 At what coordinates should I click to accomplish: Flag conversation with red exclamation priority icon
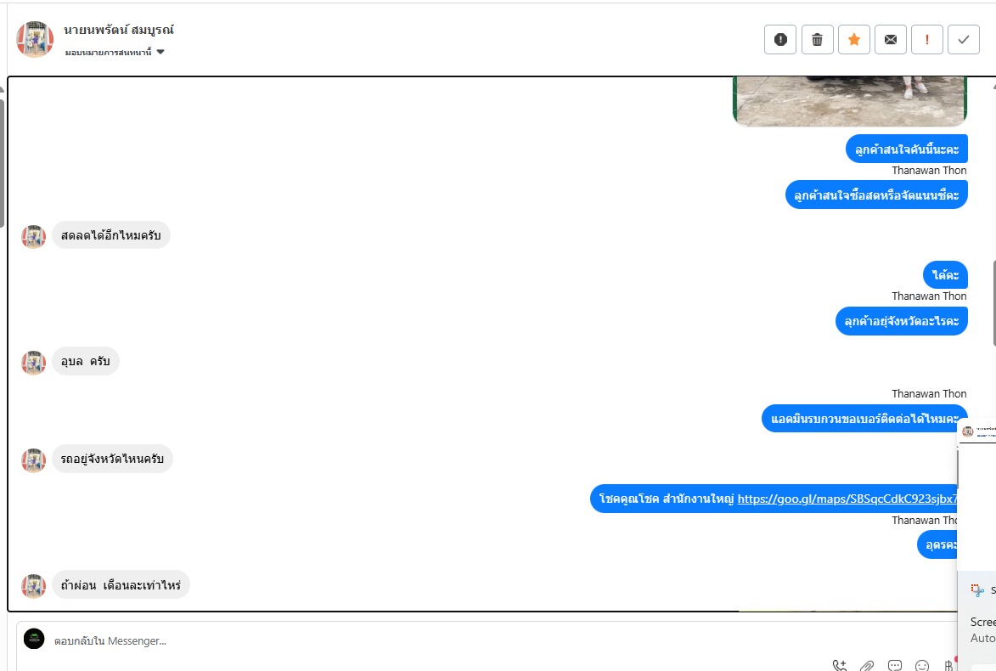coord(926,39)
